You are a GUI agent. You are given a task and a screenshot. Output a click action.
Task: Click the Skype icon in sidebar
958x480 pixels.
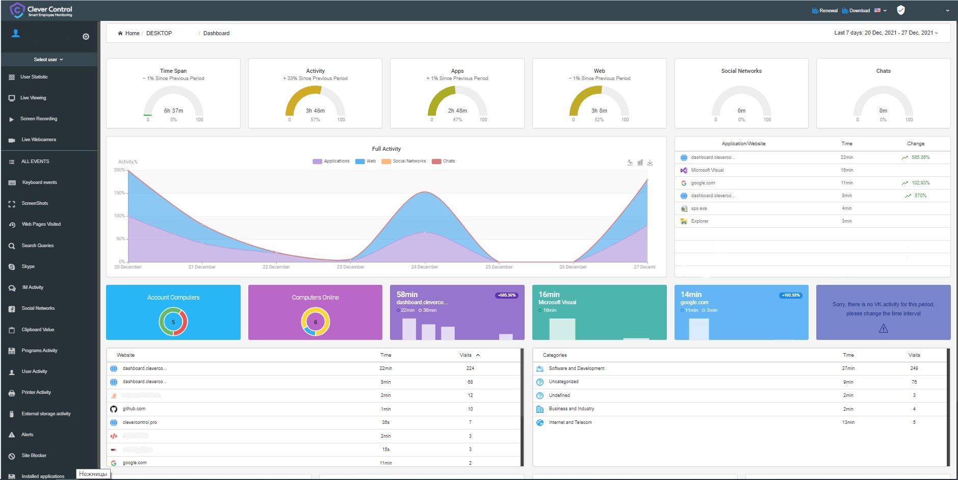(12, 267)
